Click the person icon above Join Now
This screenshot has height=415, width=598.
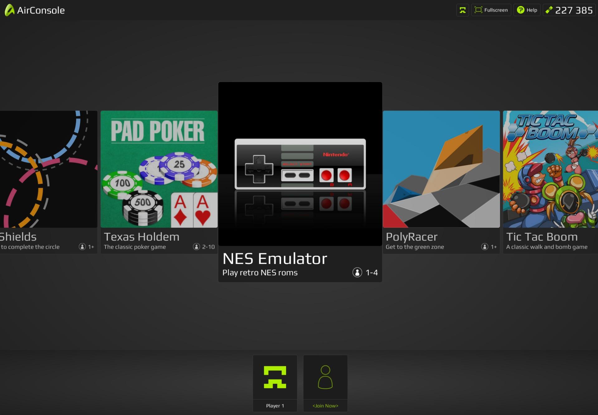(325, 377)
